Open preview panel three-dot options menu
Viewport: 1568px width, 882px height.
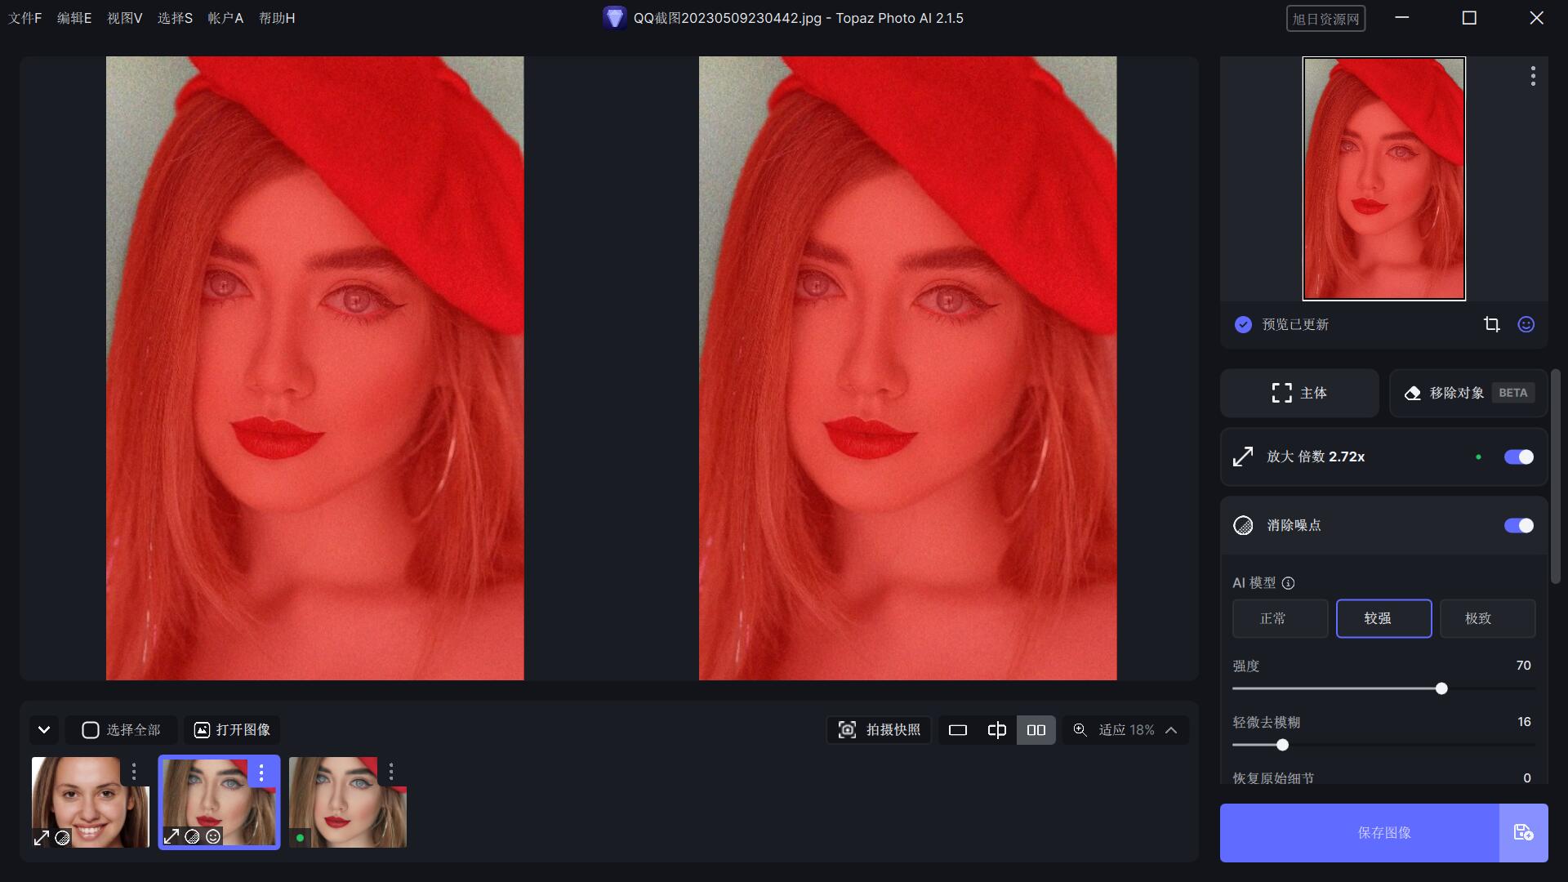coord(1533,76)
